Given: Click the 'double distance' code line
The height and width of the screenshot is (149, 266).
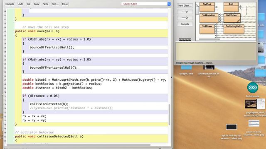Looking at the screenshot, I should (57, 88).
